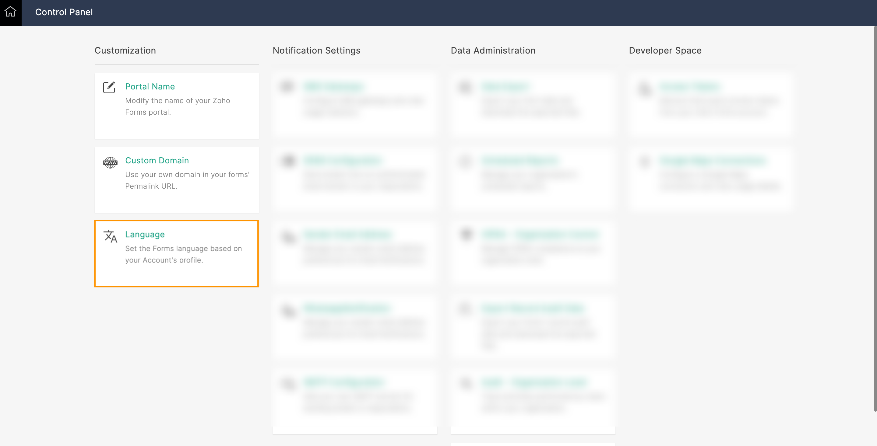Open the Portal Name setting link
The image size is (877, 446).
pos(150,86)
